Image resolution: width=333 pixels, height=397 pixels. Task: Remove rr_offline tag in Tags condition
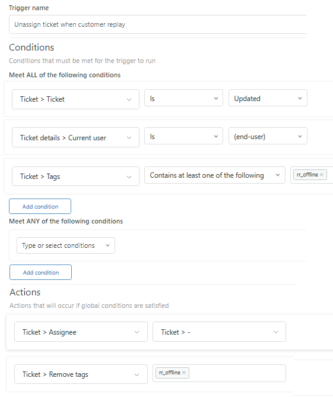point(322,175)
